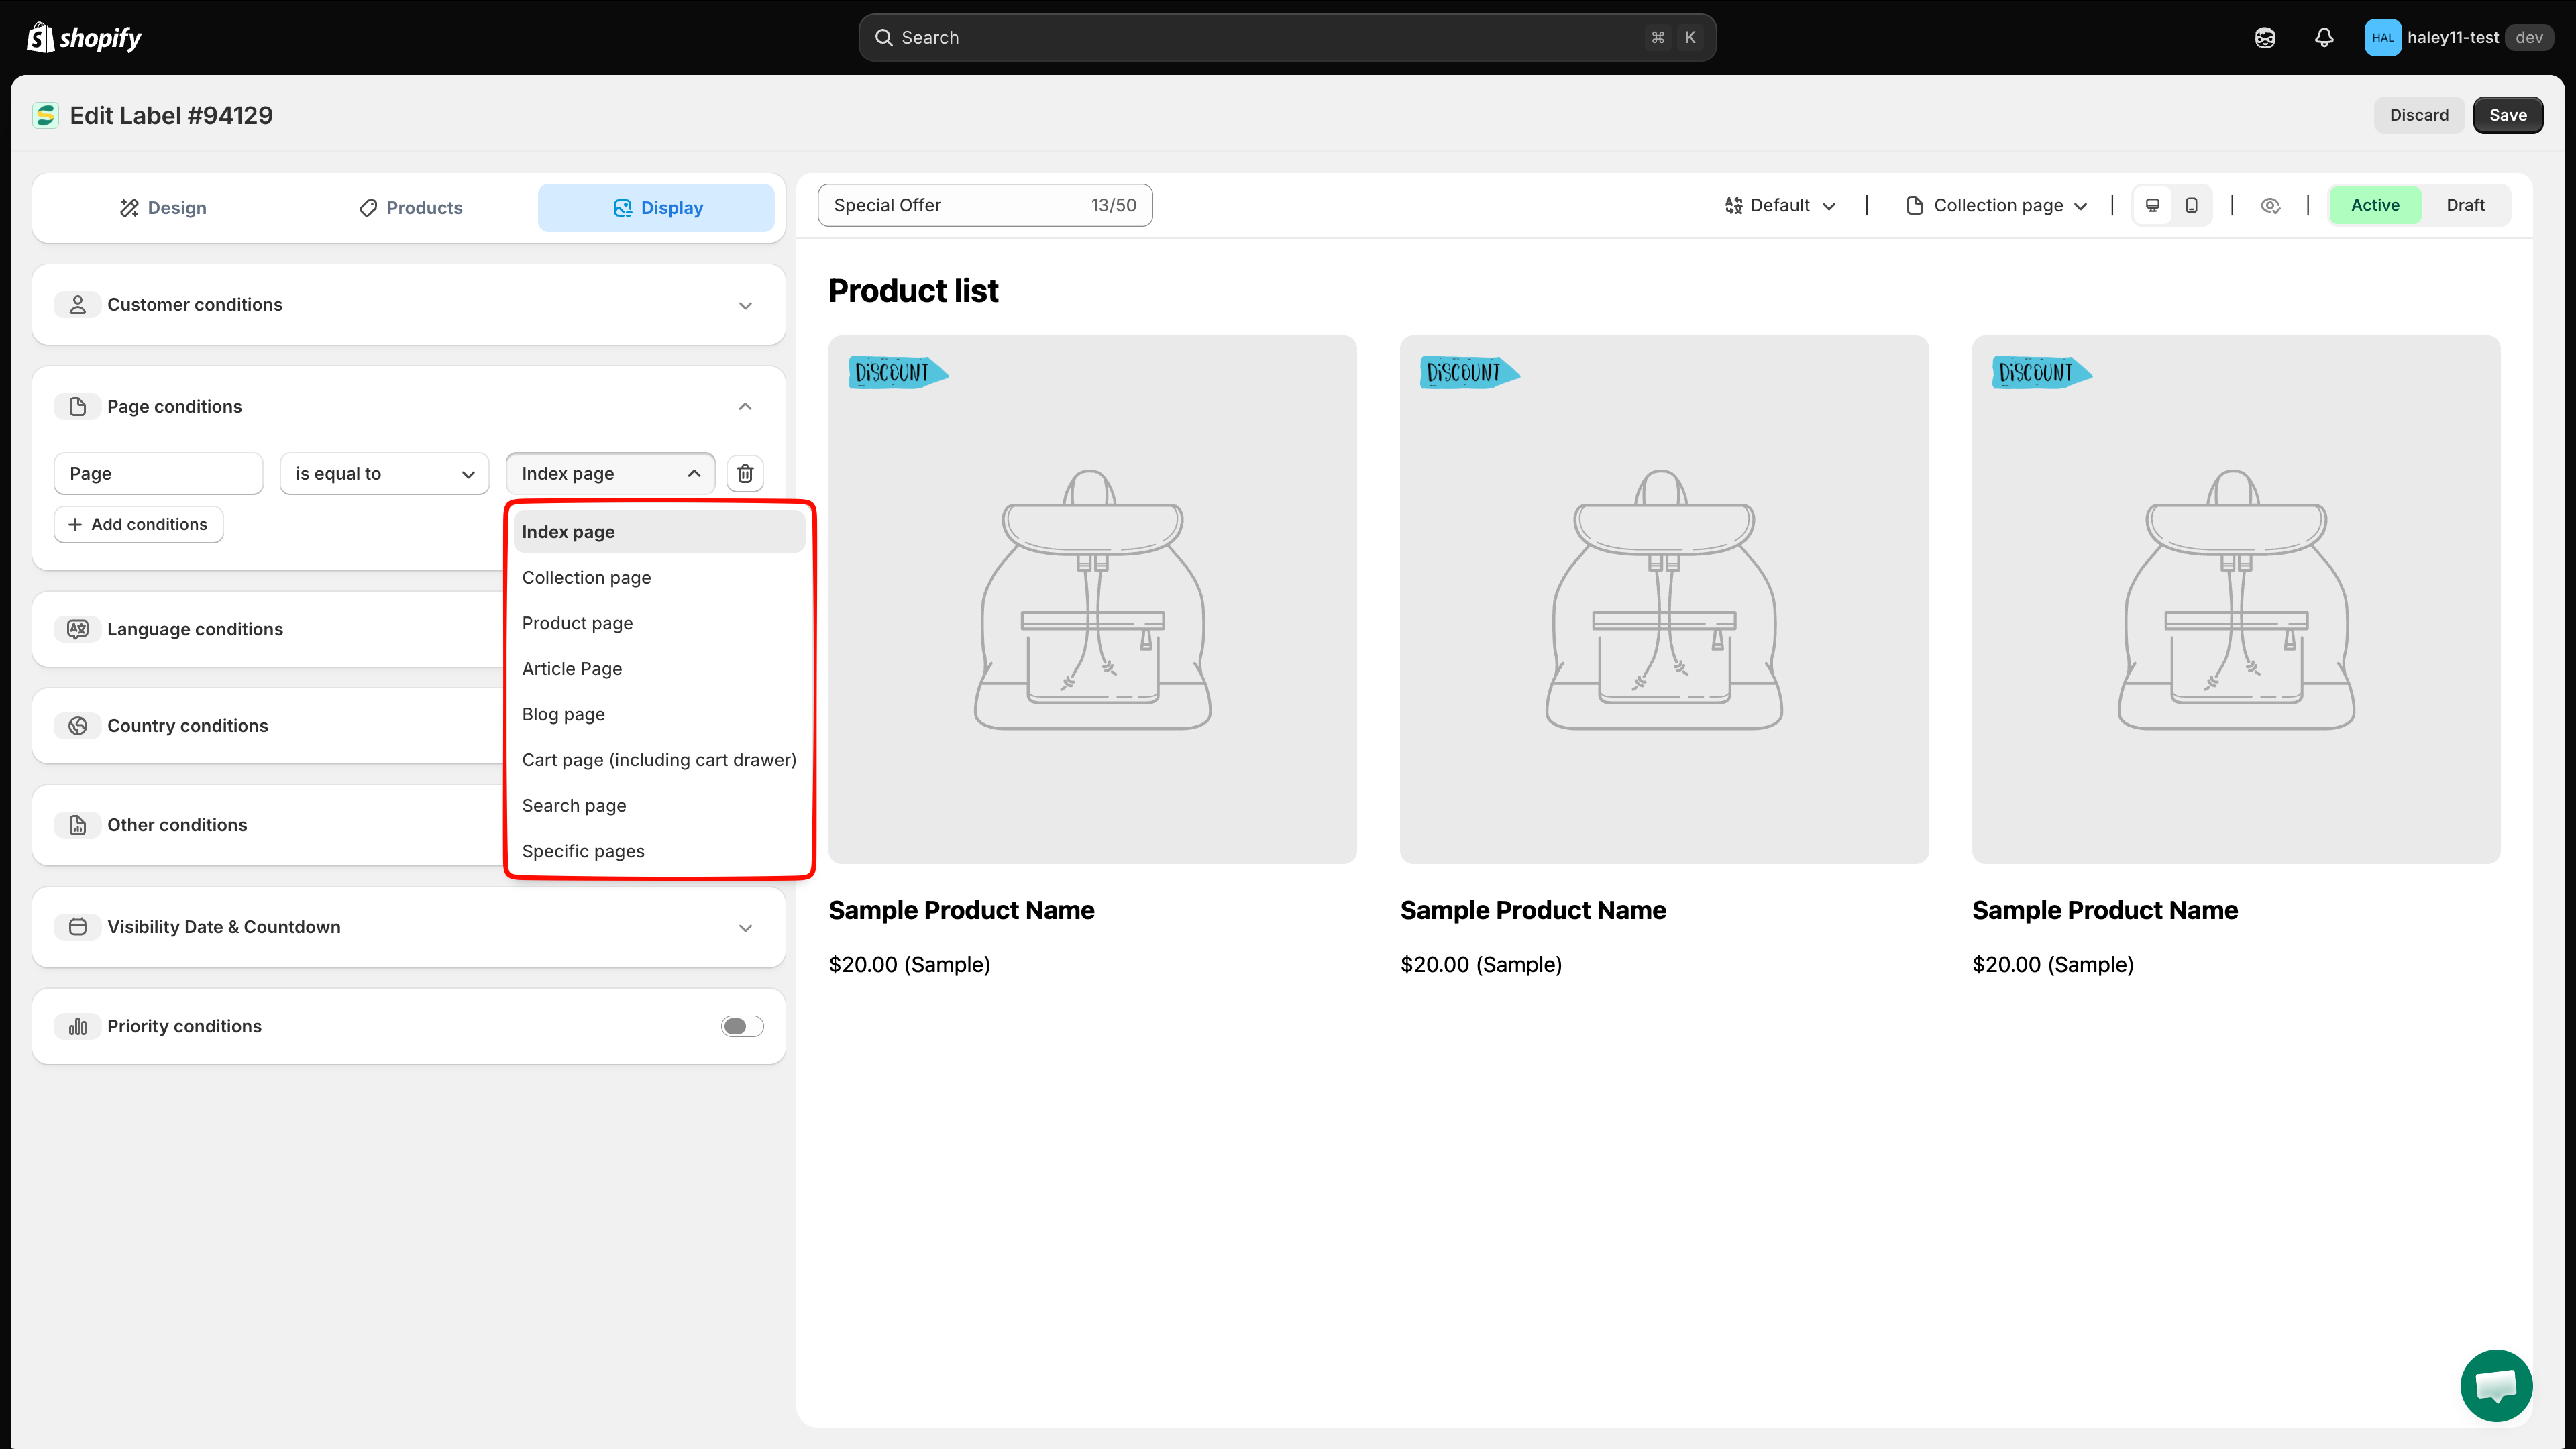
Task: Click Add conditions button
Action: 138,524
